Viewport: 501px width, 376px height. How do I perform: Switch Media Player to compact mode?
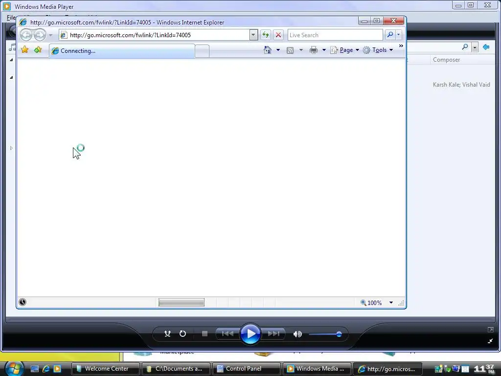tap(490, 341)
